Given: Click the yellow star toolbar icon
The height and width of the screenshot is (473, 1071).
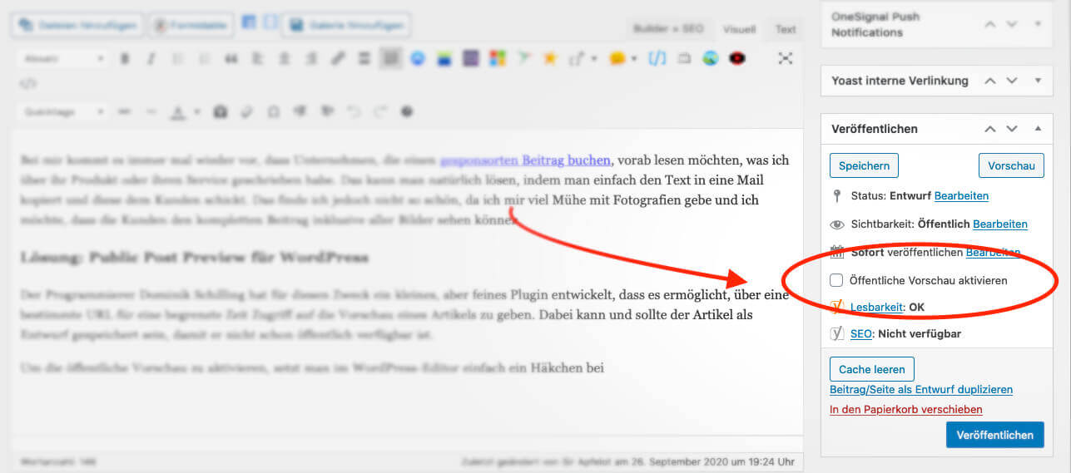Looking at the screenshot, I should pyautogui.click(x=549, y=58).
